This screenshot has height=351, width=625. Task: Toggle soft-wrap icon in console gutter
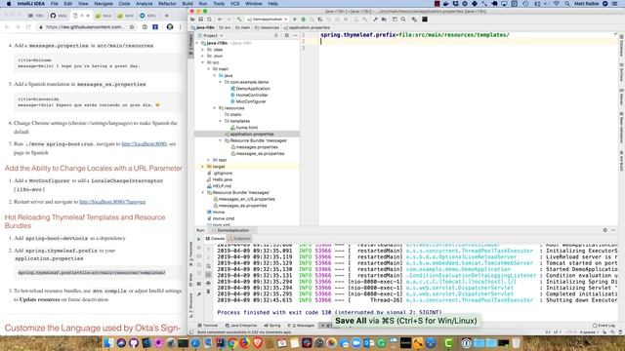(x=208, y=266)
